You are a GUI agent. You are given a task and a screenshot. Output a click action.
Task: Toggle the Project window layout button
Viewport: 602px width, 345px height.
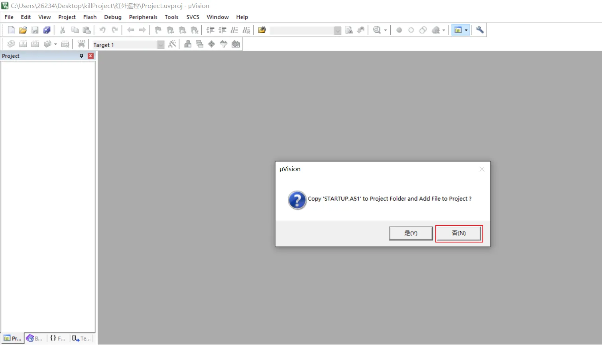click(458, 30)
